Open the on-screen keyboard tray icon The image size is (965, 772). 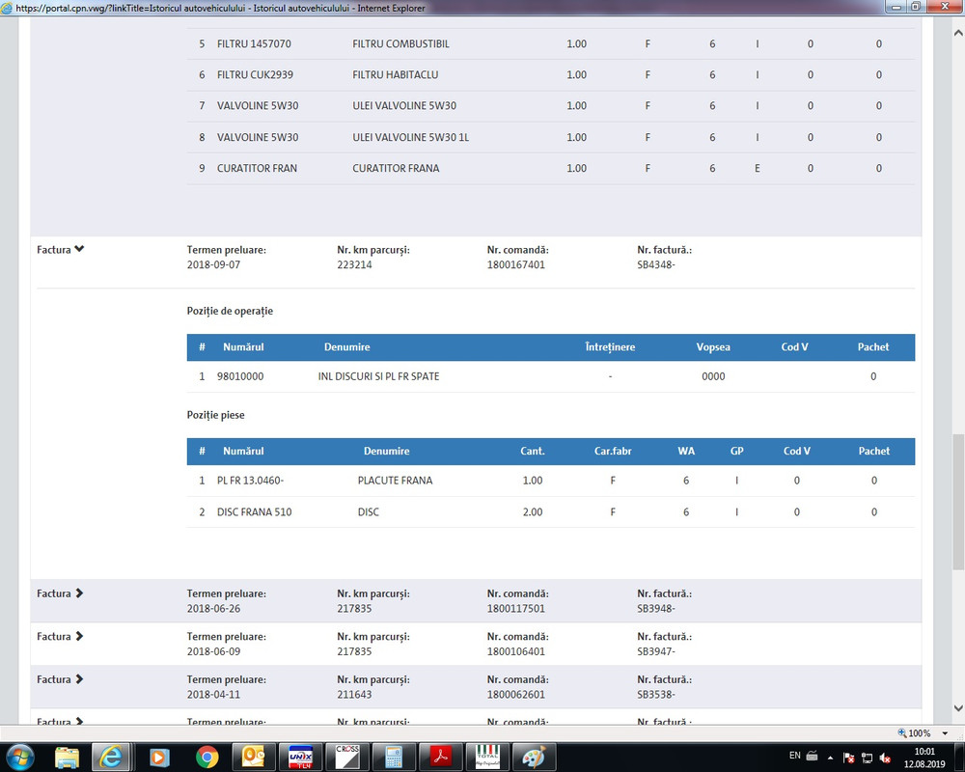(812, 756)
